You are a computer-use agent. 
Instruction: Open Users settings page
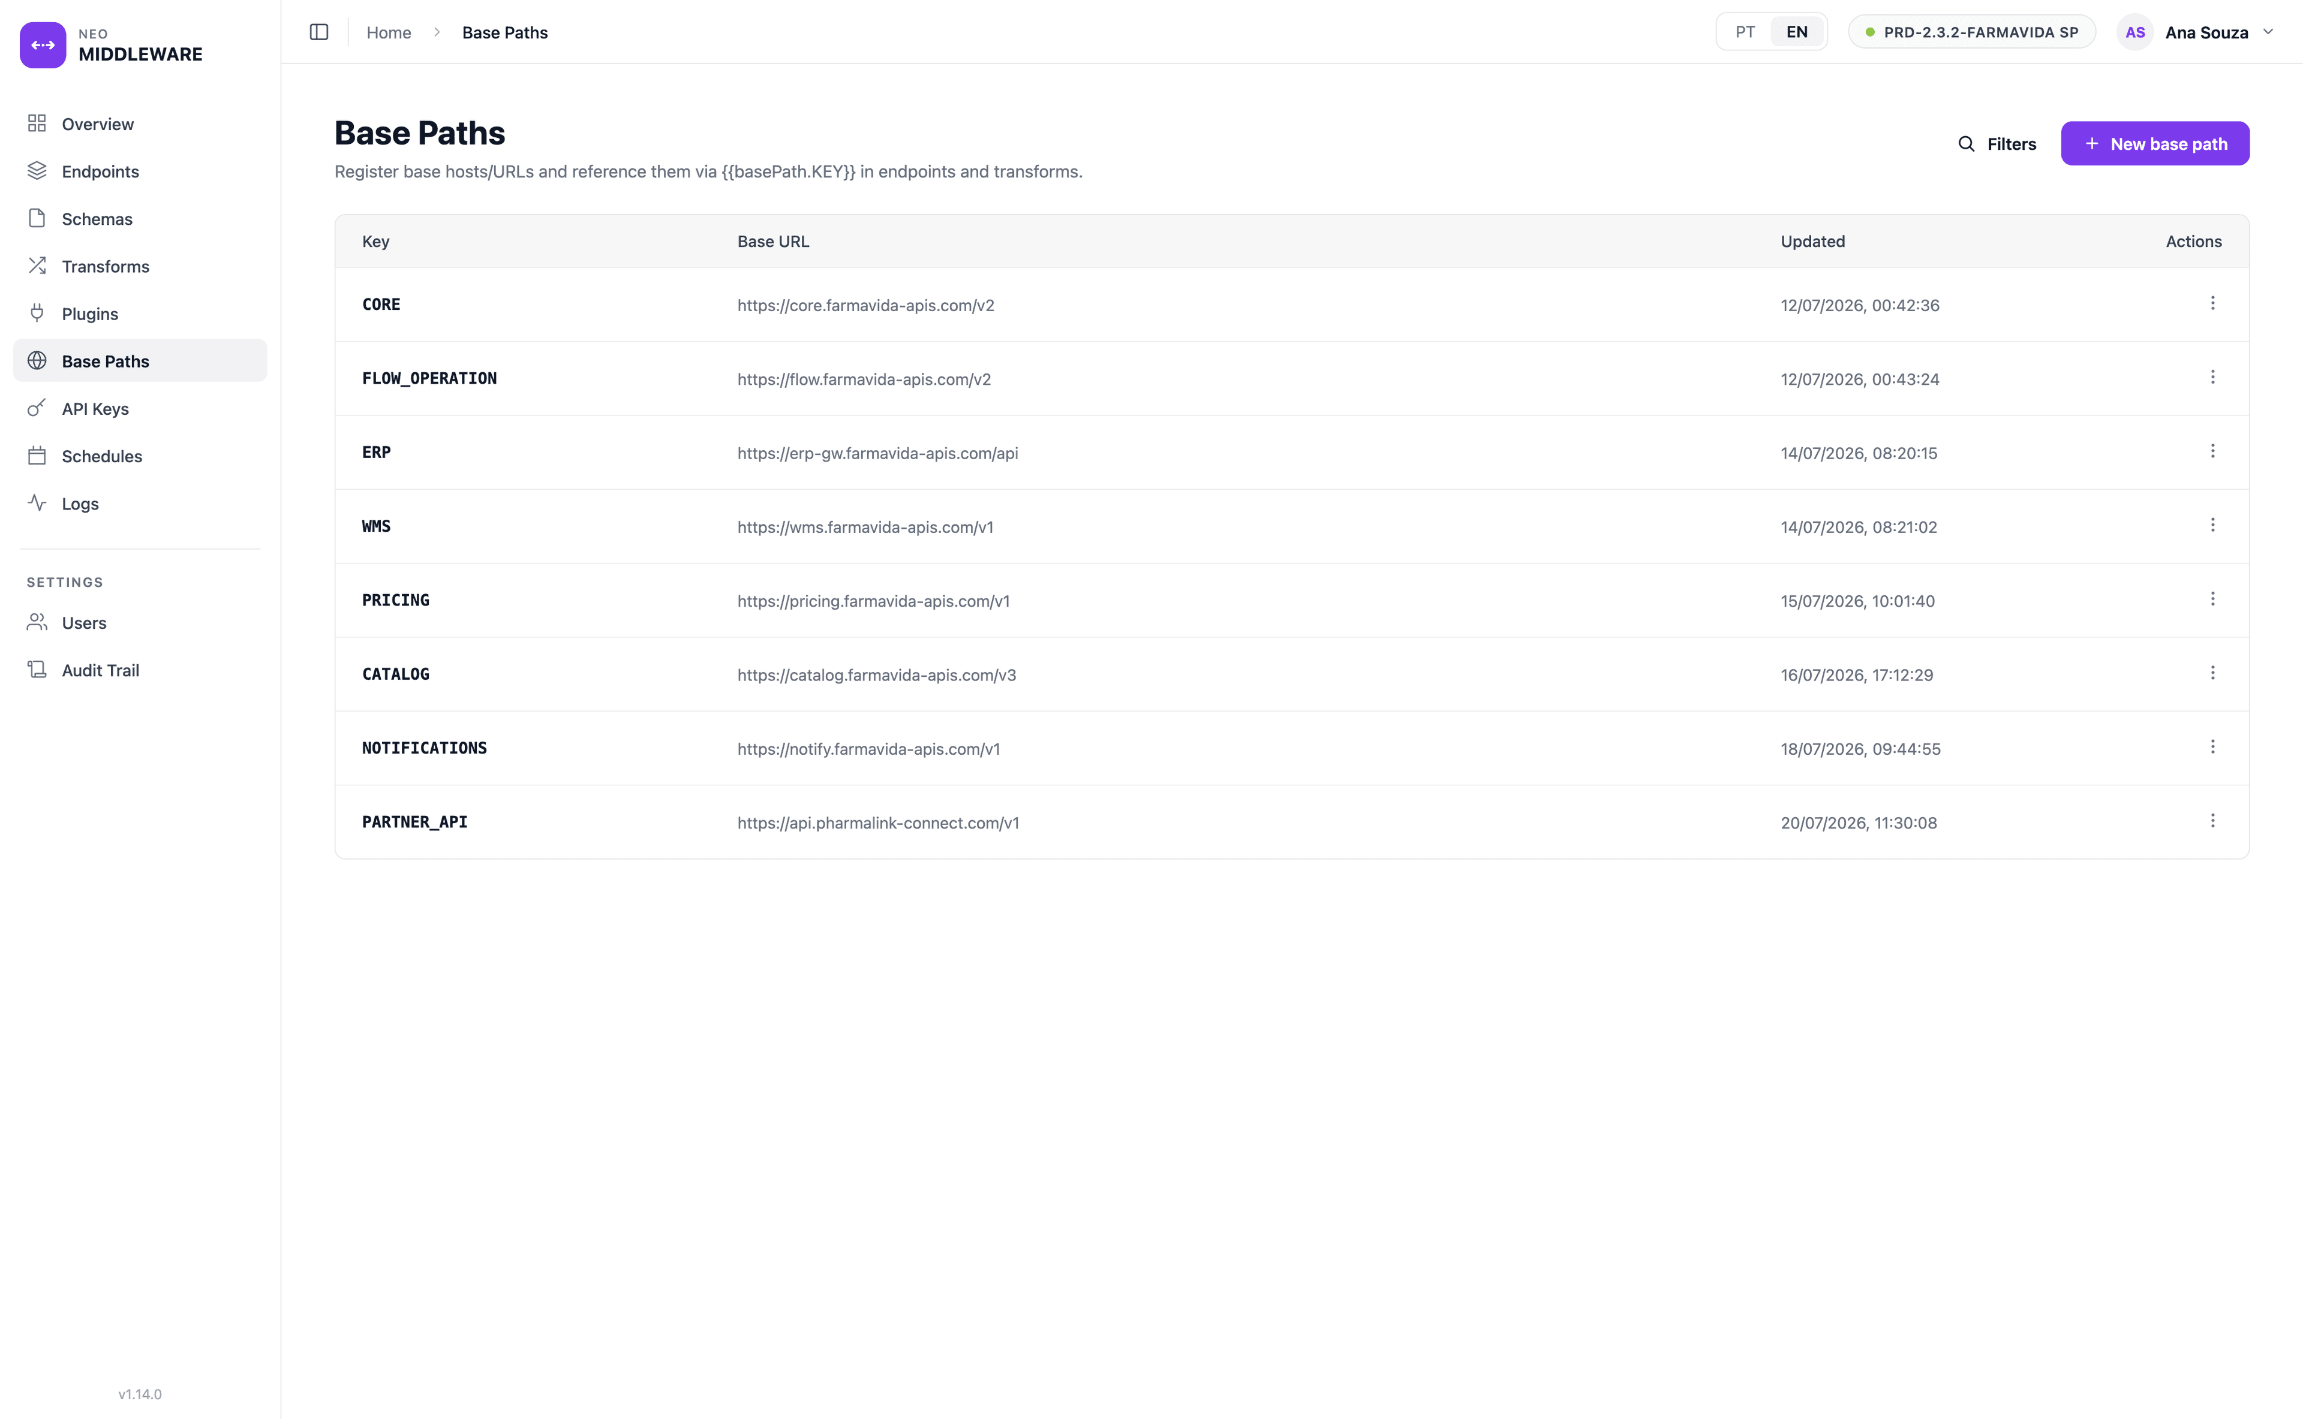140,623
